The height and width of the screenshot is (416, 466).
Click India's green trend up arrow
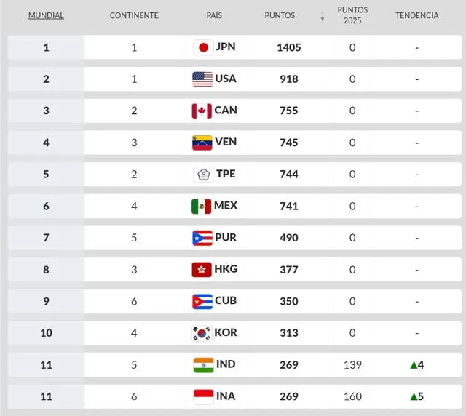pos(412,364)
